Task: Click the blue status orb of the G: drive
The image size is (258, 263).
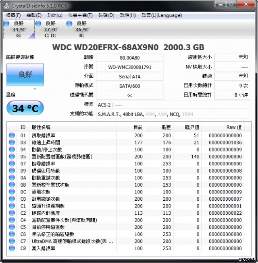Action: point(6,24)
